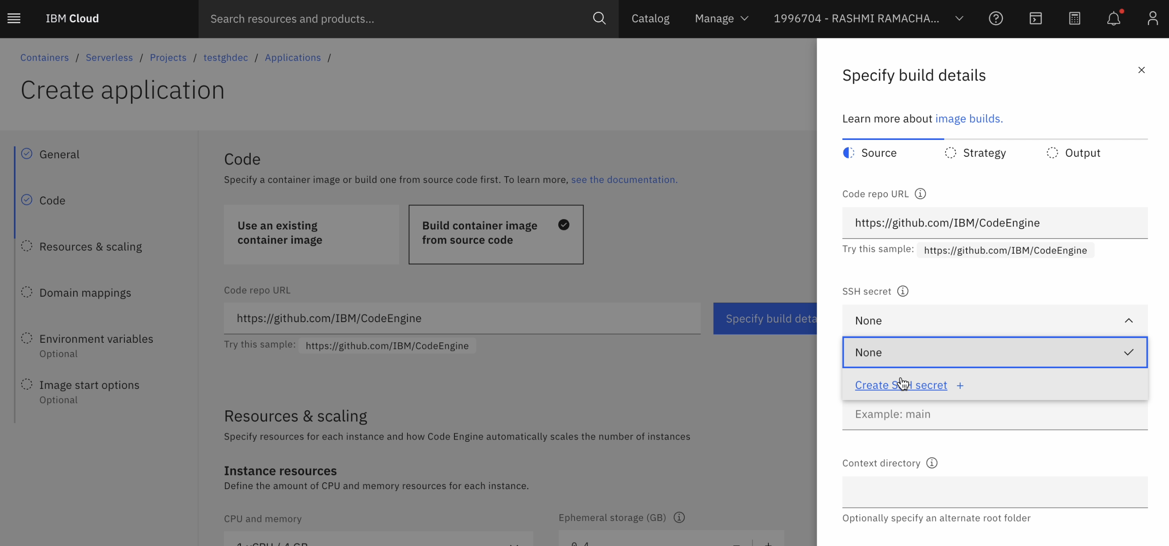This screenshot has height=546, width=1169.
Task: Select Build container image from source code tile
Action: 496,234
